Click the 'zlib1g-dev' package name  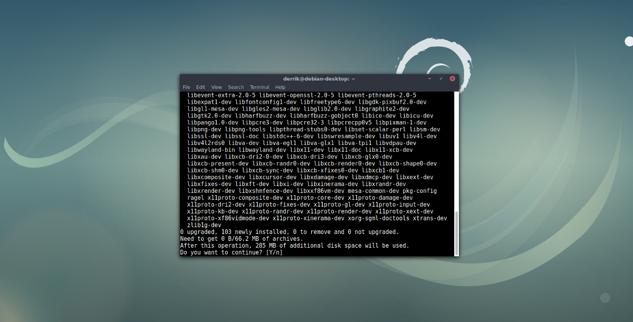click(204, 225)
